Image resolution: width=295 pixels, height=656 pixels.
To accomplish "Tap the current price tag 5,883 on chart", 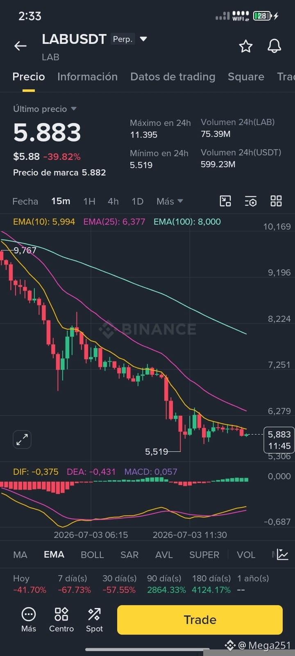I will (279, 440).
